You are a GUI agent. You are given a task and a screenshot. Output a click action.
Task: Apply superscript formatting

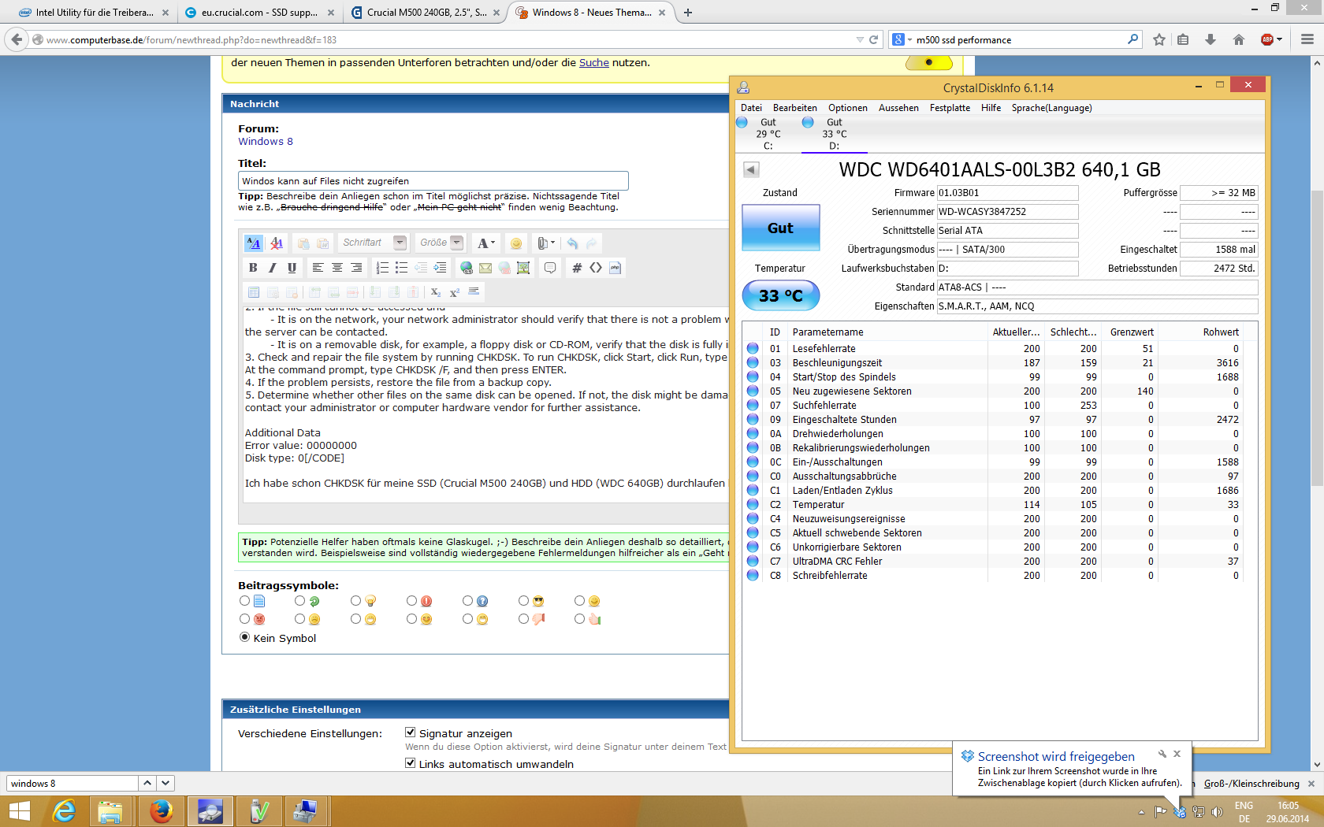455,292
